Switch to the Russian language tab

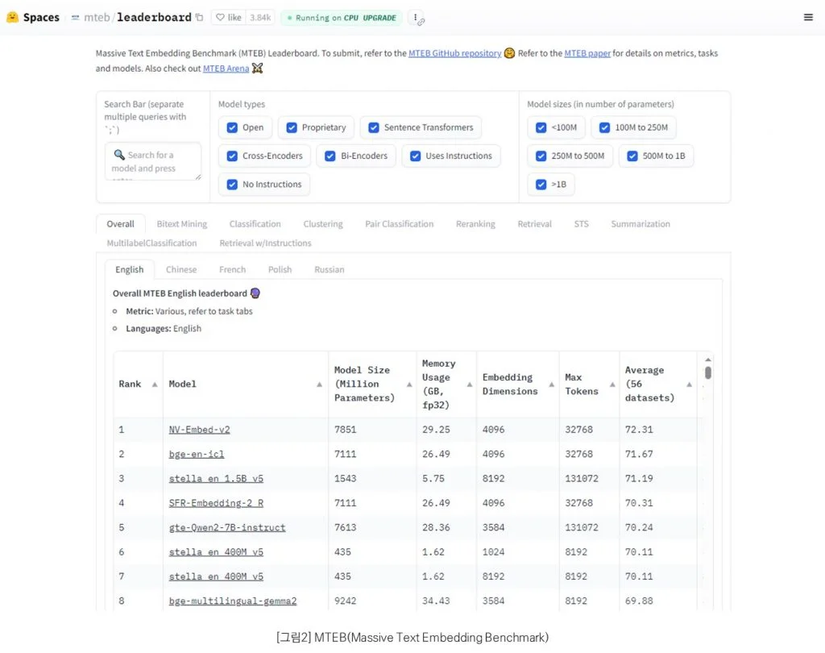coord(330,269)
